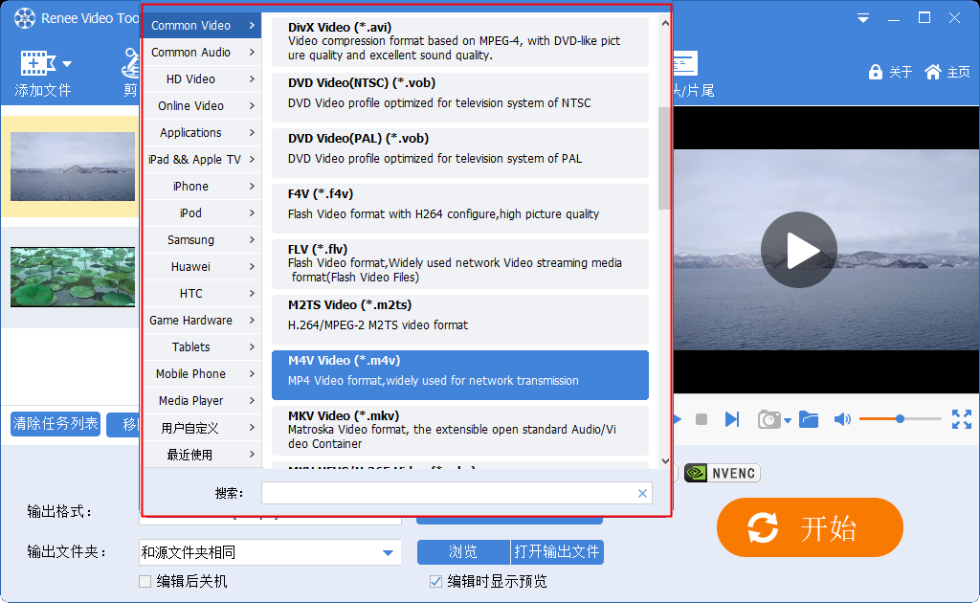This screenshot has height=603, width=980.
Task: Click the Renee Video app logo icon
Action: [x=24, y=18]
